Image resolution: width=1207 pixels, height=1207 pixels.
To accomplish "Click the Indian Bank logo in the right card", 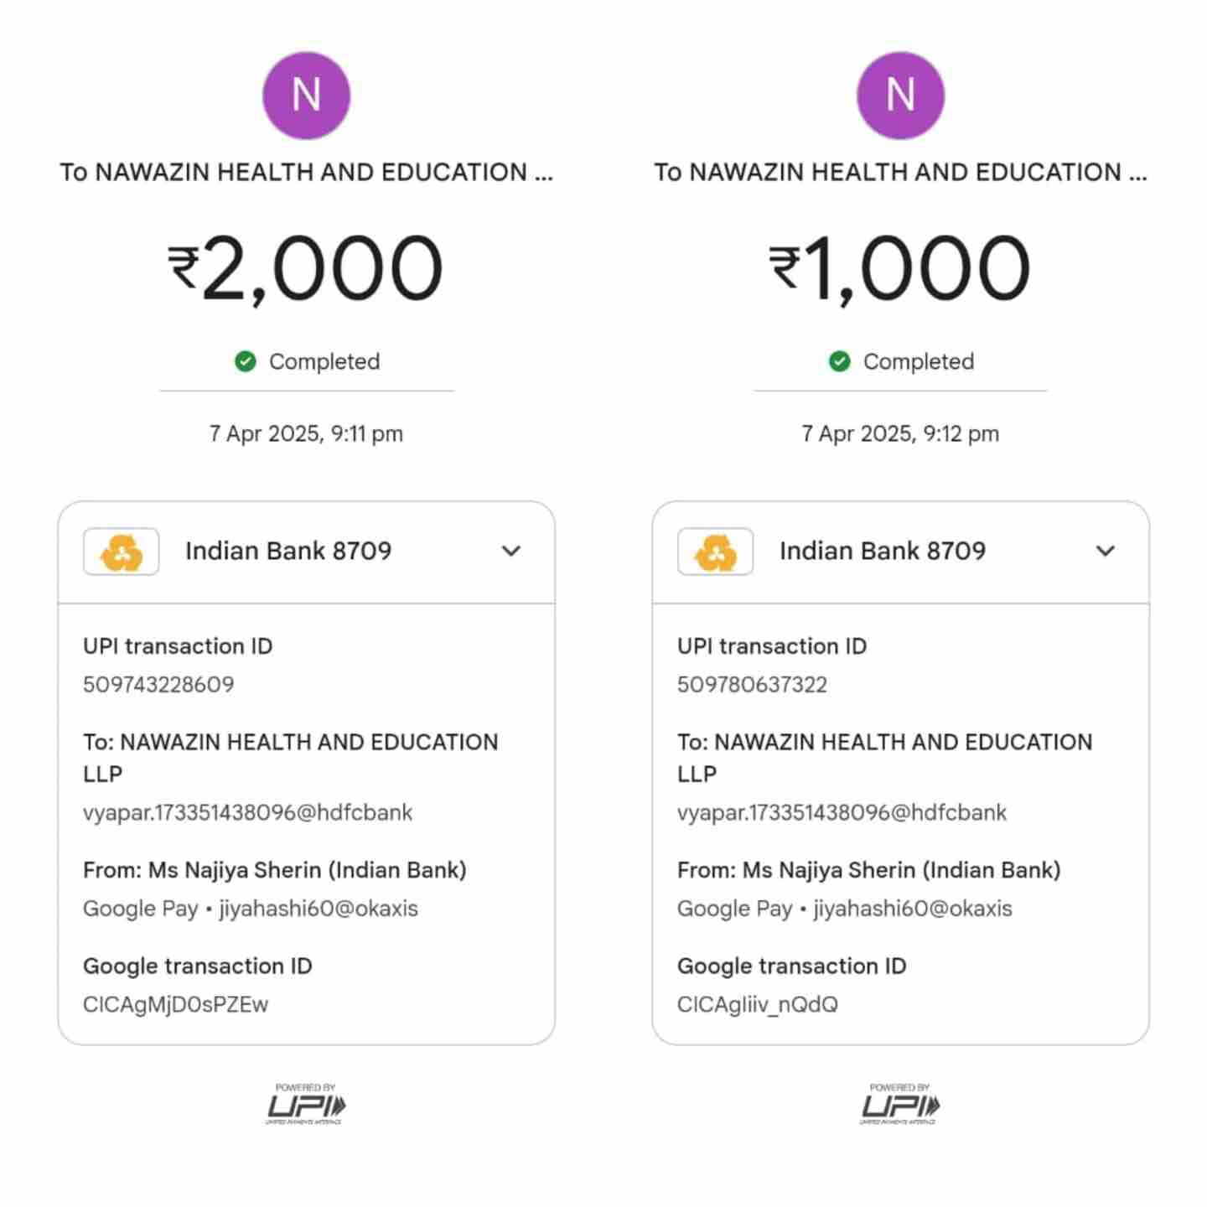I will 715,552.
